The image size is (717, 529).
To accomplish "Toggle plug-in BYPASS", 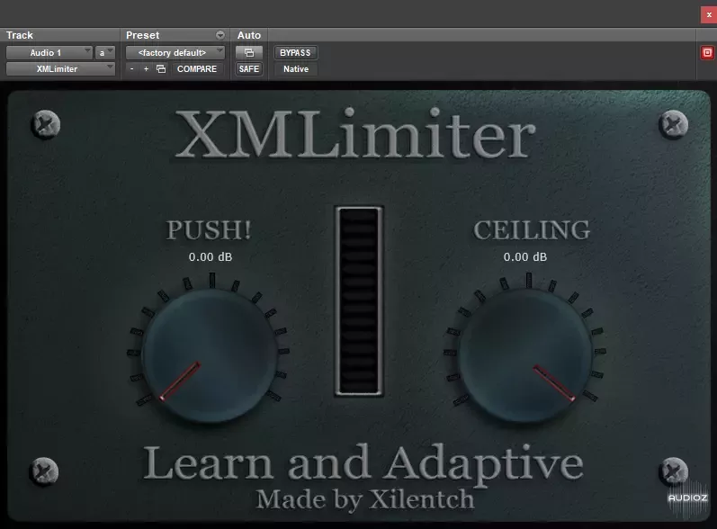I will pos(295,52).
